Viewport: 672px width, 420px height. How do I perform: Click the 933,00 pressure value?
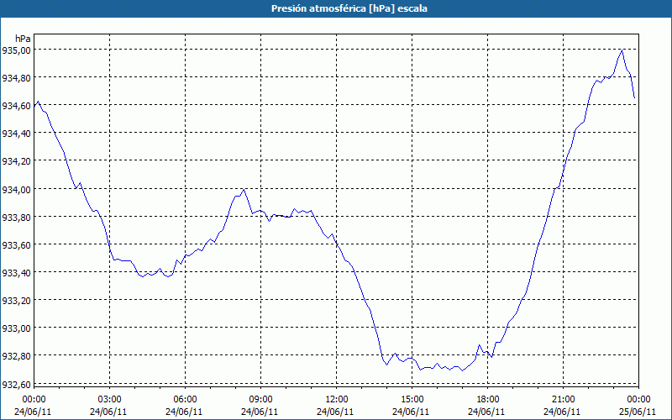pyautogui.click(x=16, y=328)
